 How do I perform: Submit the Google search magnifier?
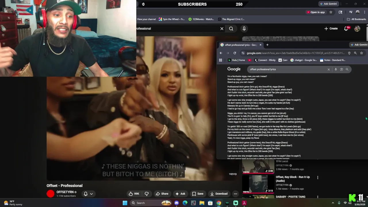347,69
